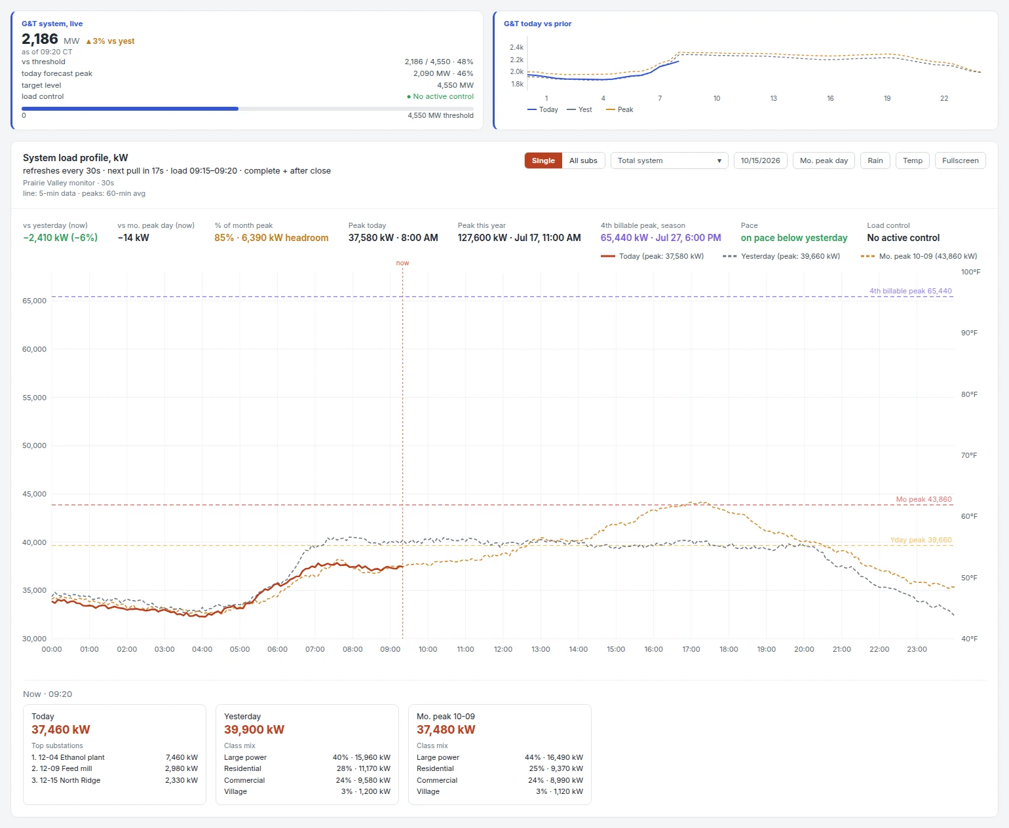Click the '4th billable peak 65,440' line label
Image resolution: width=1009 pixels, height=828 pixels.
[x=911, y=291]
